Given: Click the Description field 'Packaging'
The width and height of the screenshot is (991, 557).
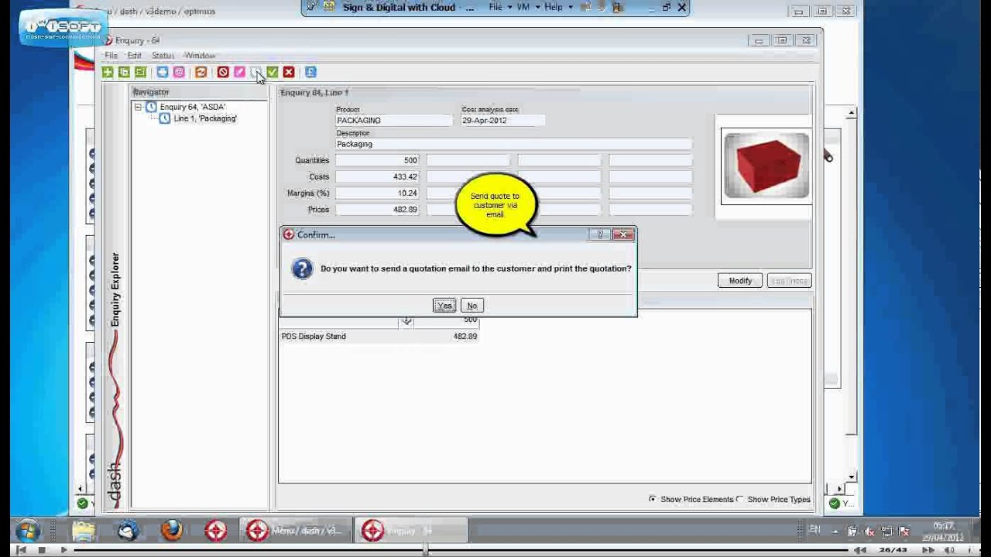Looking at the screenshot, I should [x=513, y=144].
